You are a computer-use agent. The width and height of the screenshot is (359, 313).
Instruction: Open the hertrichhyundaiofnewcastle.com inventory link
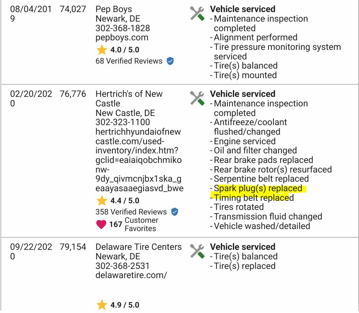139,160
